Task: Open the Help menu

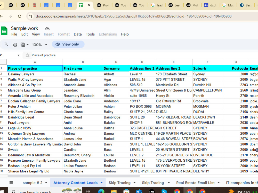Action: click(125, 34)
